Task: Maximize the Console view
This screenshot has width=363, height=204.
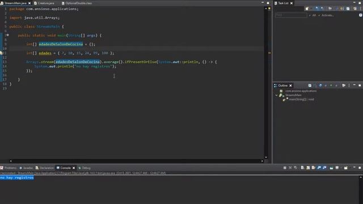Action: coord(360,168)
